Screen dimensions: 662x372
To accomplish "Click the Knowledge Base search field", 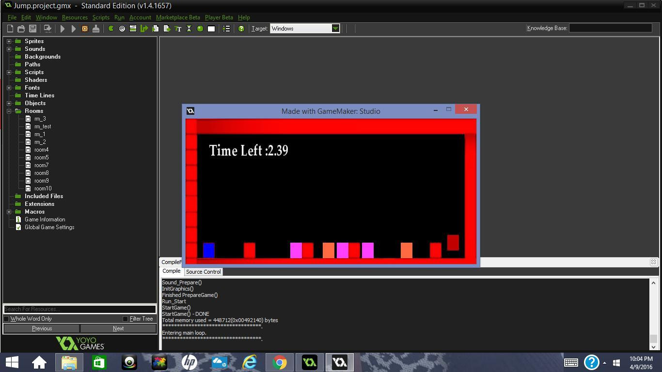I will pos(610,28).
